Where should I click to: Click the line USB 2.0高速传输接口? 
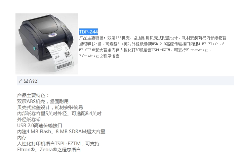coord(40,126)
